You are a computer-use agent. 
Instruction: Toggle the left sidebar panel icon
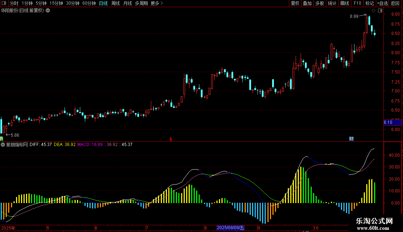4,3
